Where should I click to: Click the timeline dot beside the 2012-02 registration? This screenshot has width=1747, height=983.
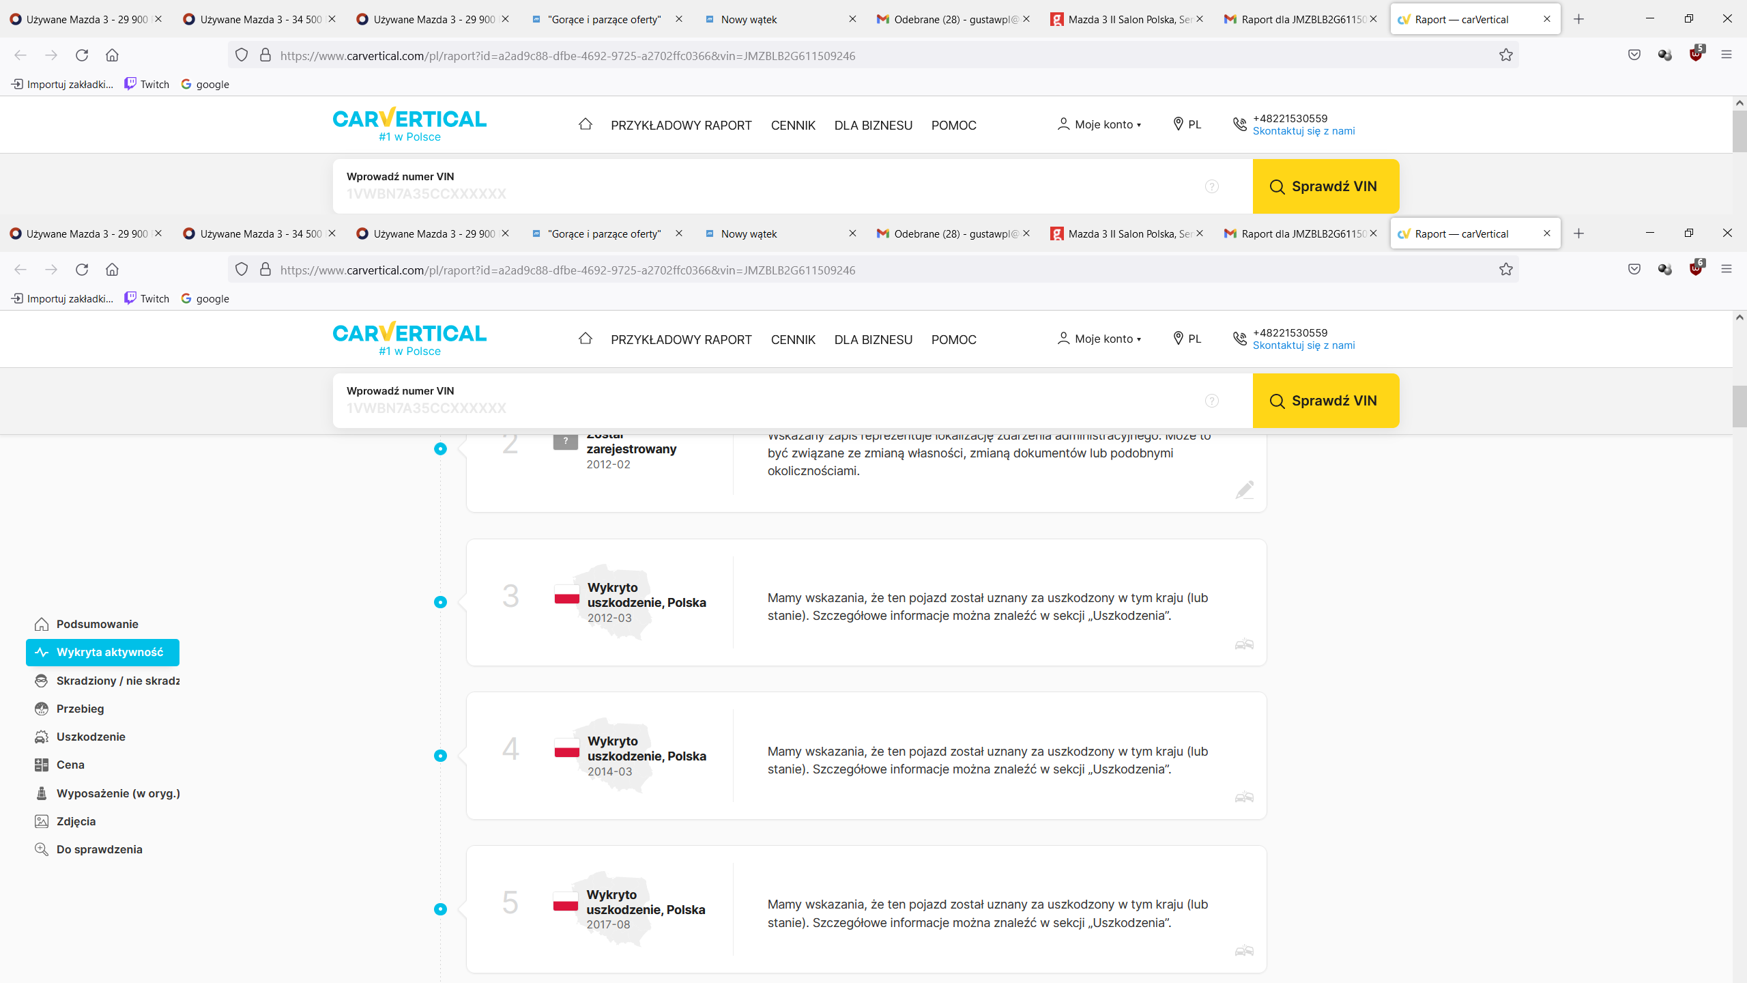[x=440, y=448]
